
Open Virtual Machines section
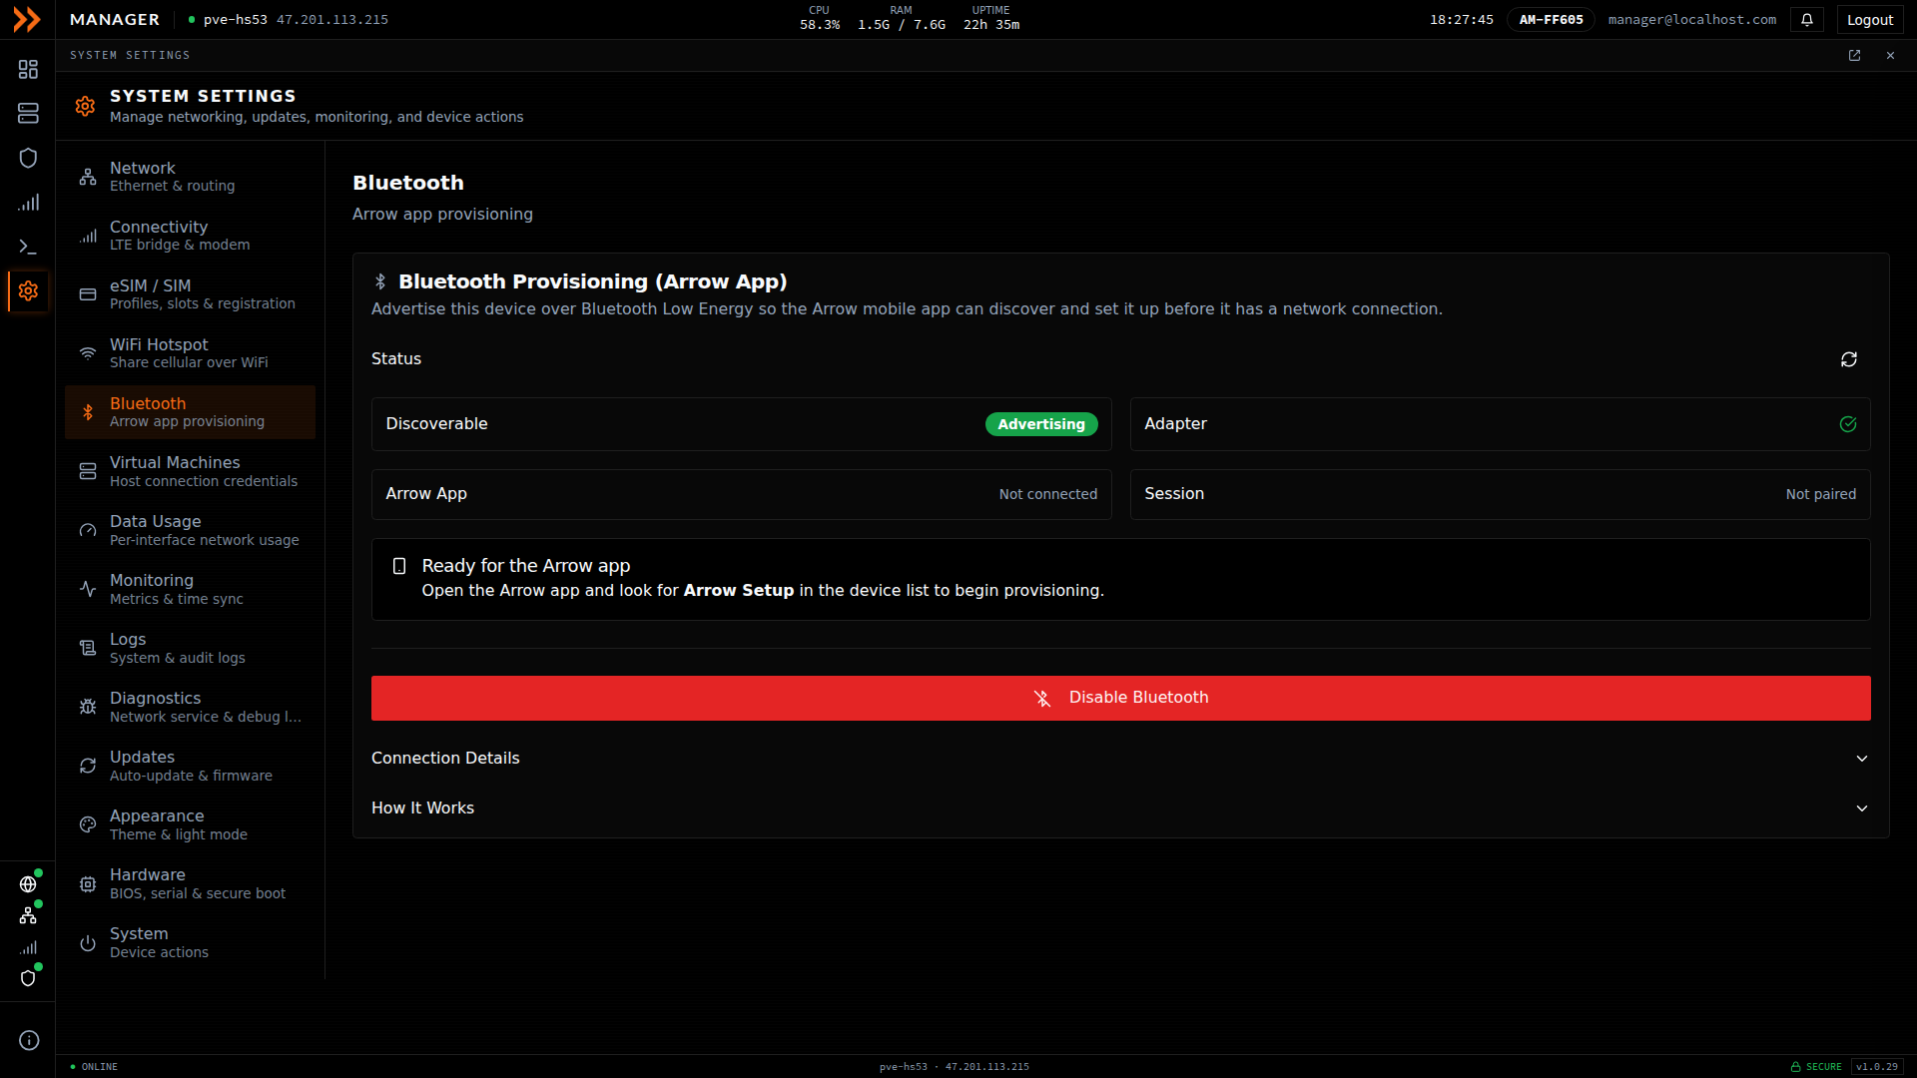click(190, 471)
